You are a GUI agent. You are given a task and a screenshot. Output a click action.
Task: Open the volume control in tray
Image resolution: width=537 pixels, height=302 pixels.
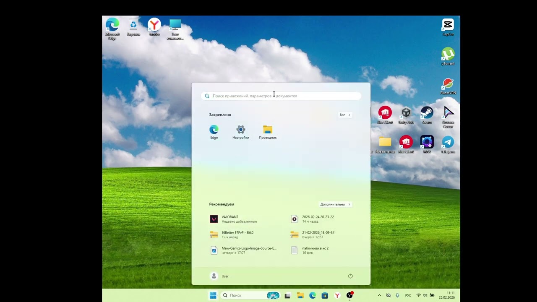(425, 295)
